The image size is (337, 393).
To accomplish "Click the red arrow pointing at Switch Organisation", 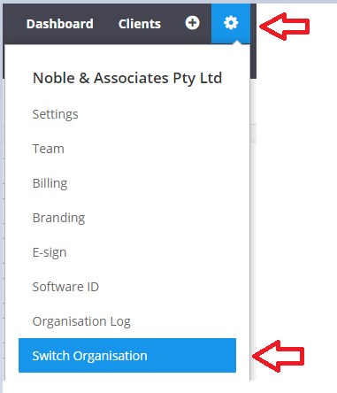I will coord(279,356).
